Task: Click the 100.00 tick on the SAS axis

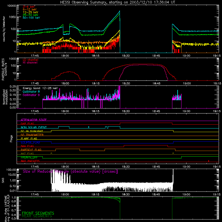Action: coord(11,170)
